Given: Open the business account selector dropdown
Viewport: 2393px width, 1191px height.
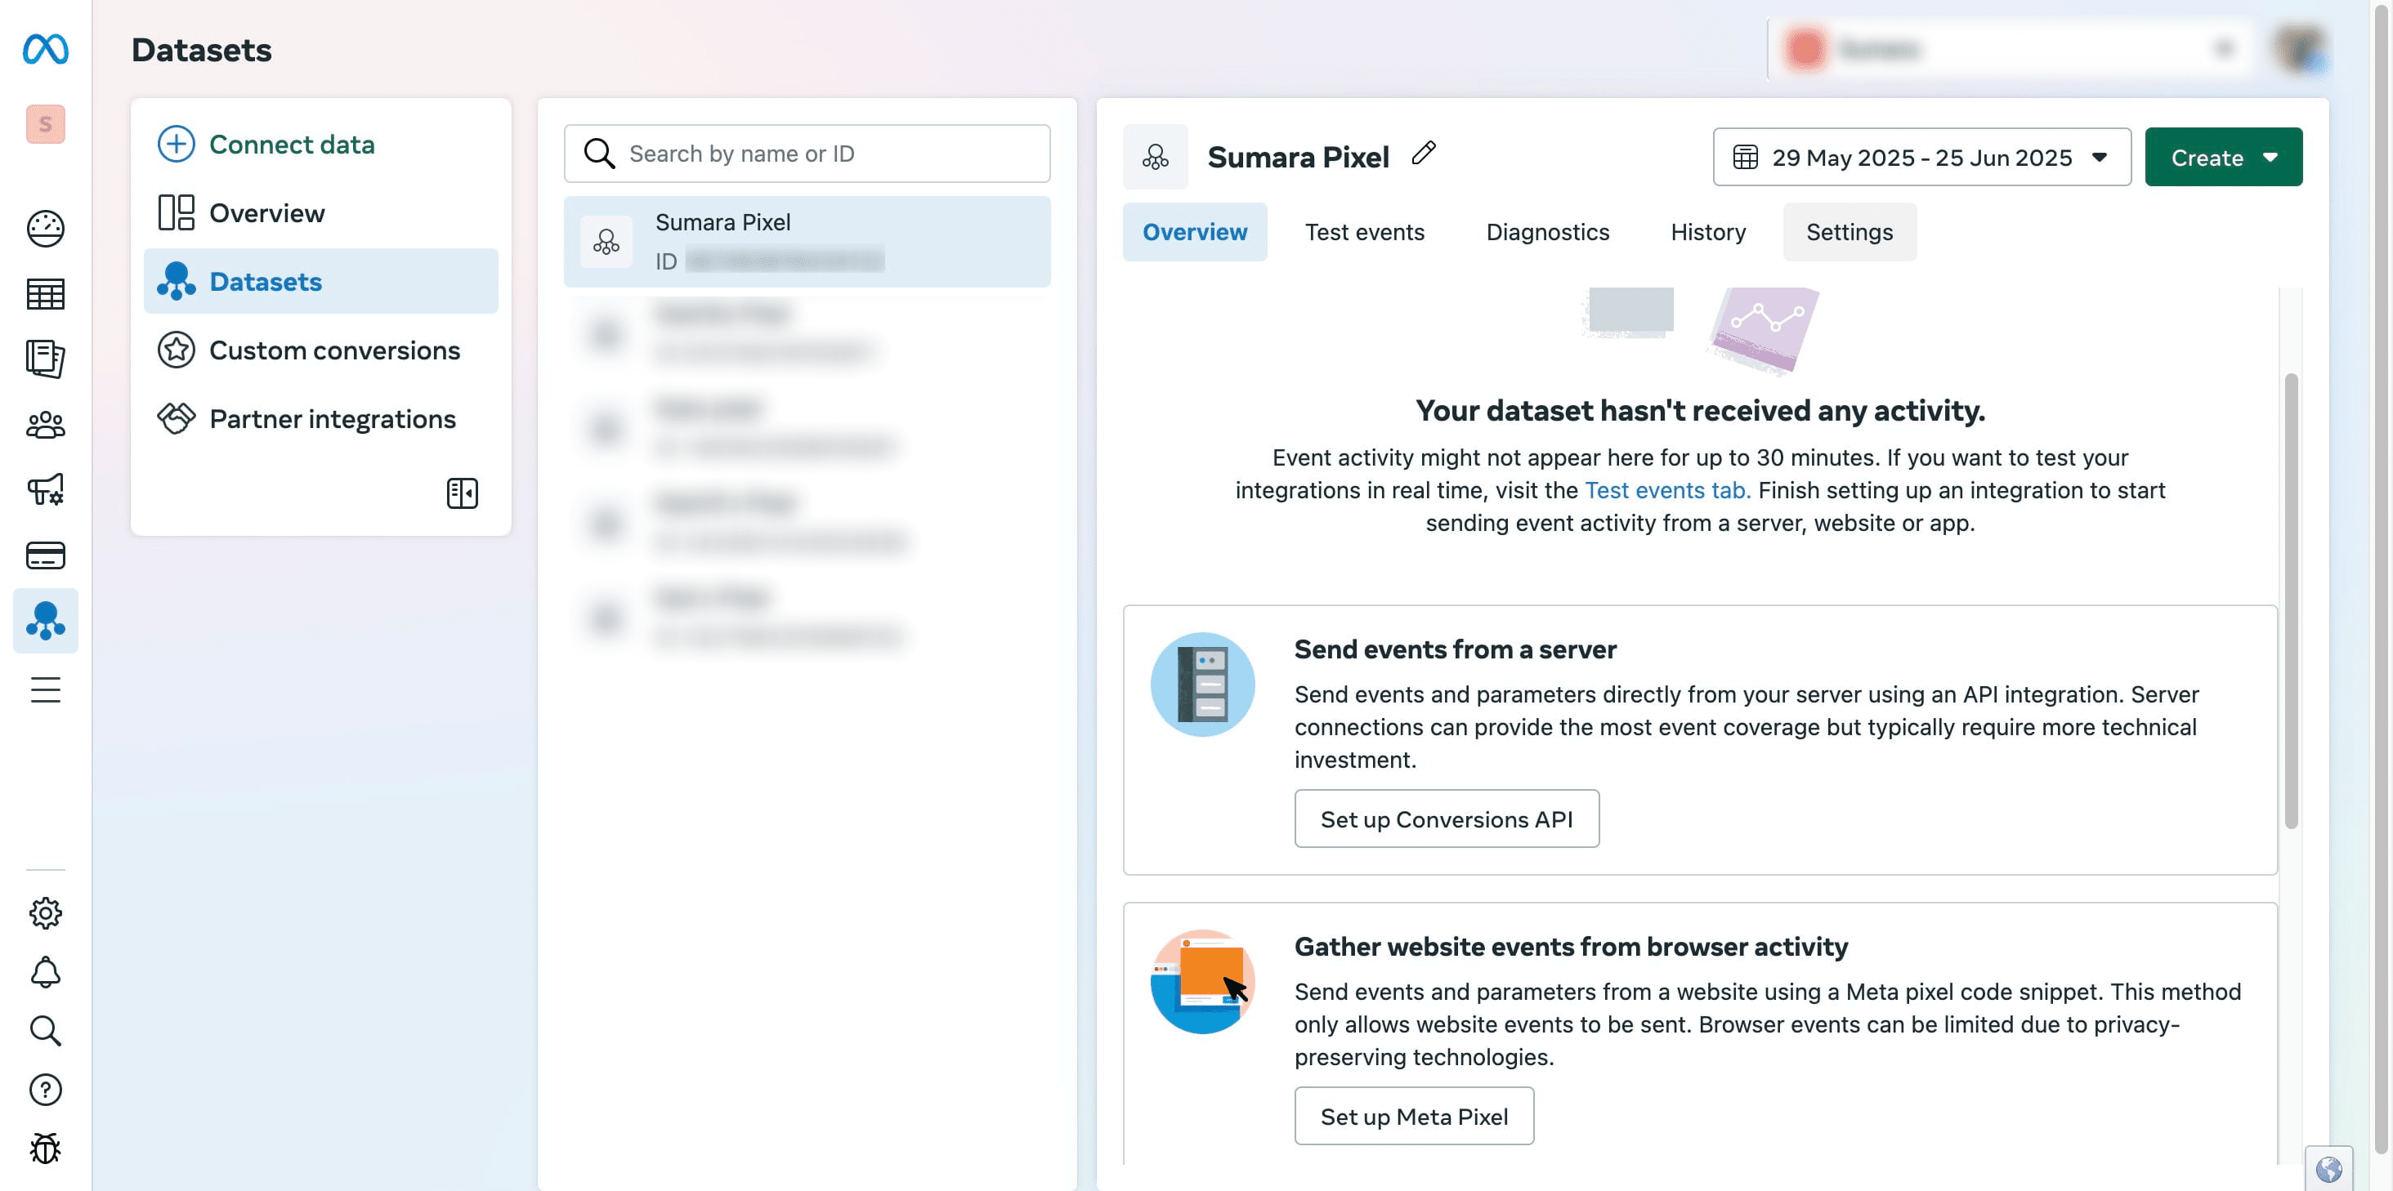Looking at the screenshot, I should [2011, 48].
